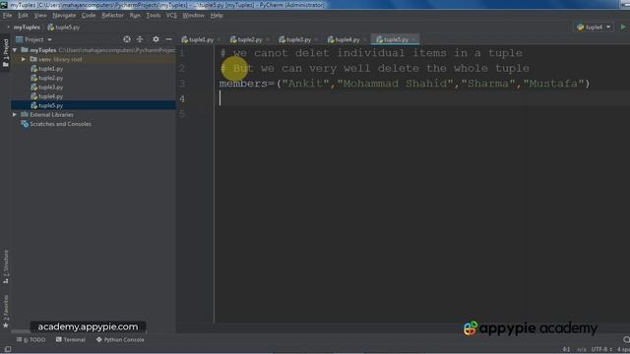This screenshot has height=354, width=630.
Task: Toggle the Favorites tool window side tab
Action: point(6,312)
